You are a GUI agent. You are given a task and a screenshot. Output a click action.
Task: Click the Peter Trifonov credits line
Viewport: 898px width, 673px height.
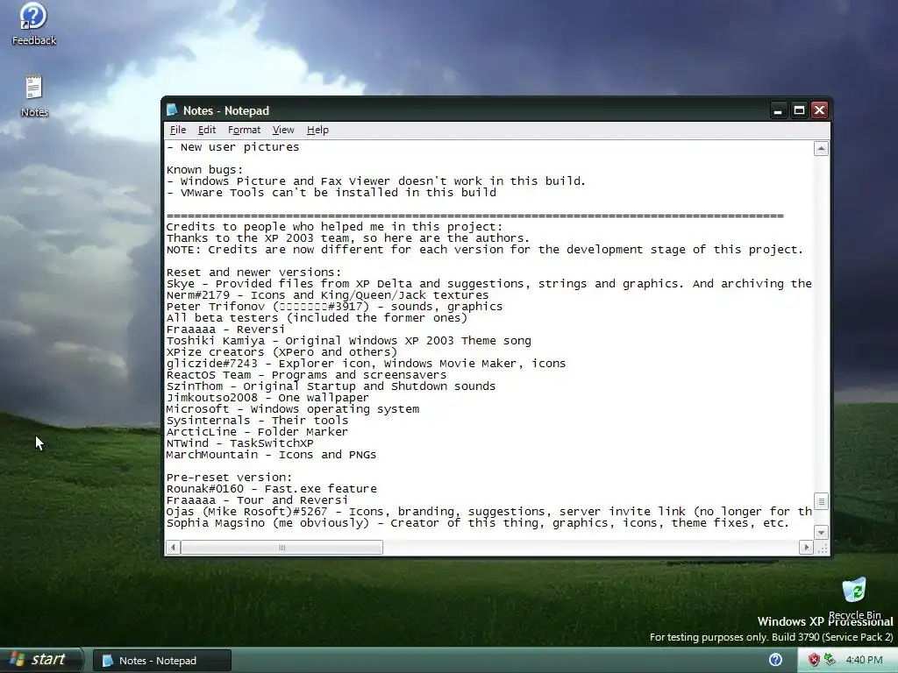click(334, 307)
